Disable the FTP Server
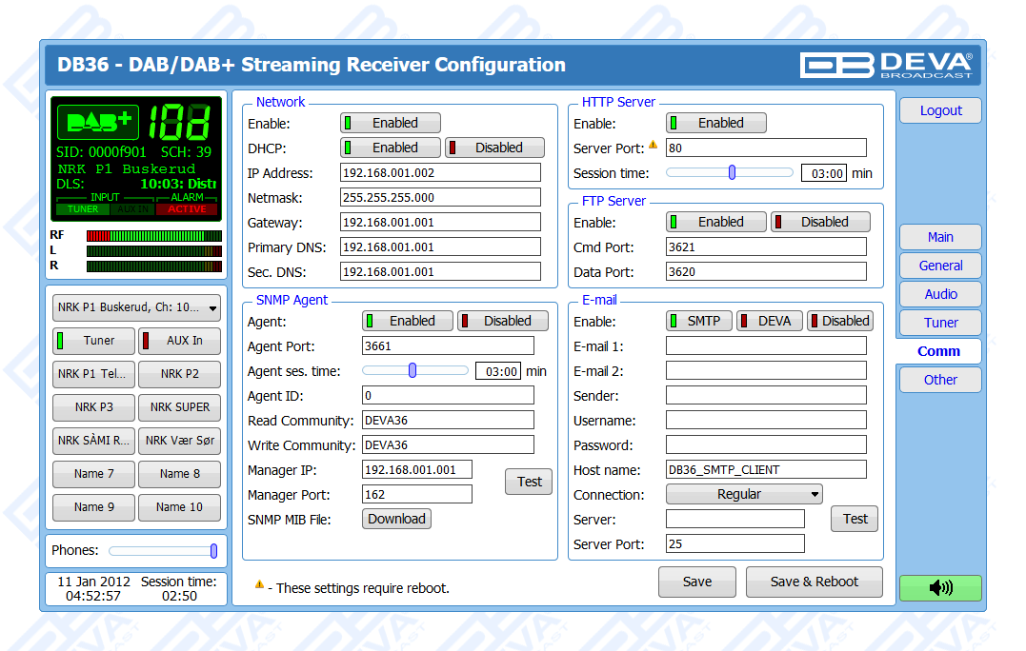Viewport: 1026px width, 651px height. pyautogui.click(x=820, y=222)
